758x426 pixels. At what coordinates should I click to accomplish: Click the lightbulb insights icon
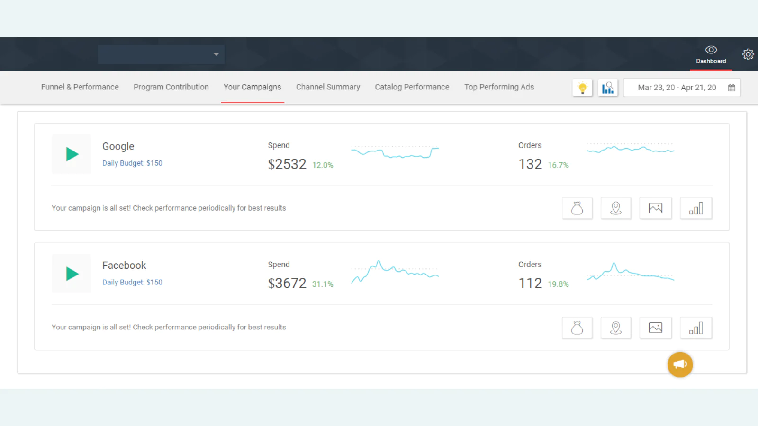click(x=582, y=88)
